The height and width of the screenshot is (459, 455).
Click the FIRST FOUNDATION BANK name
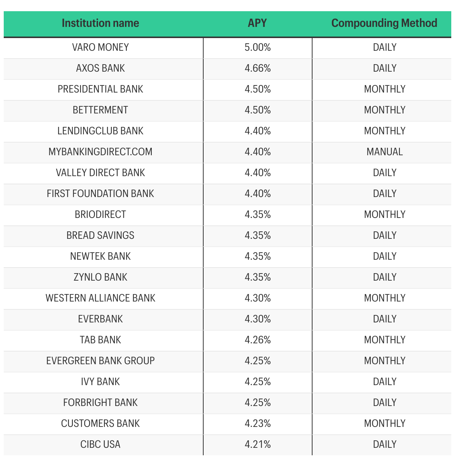pos(100,194)
